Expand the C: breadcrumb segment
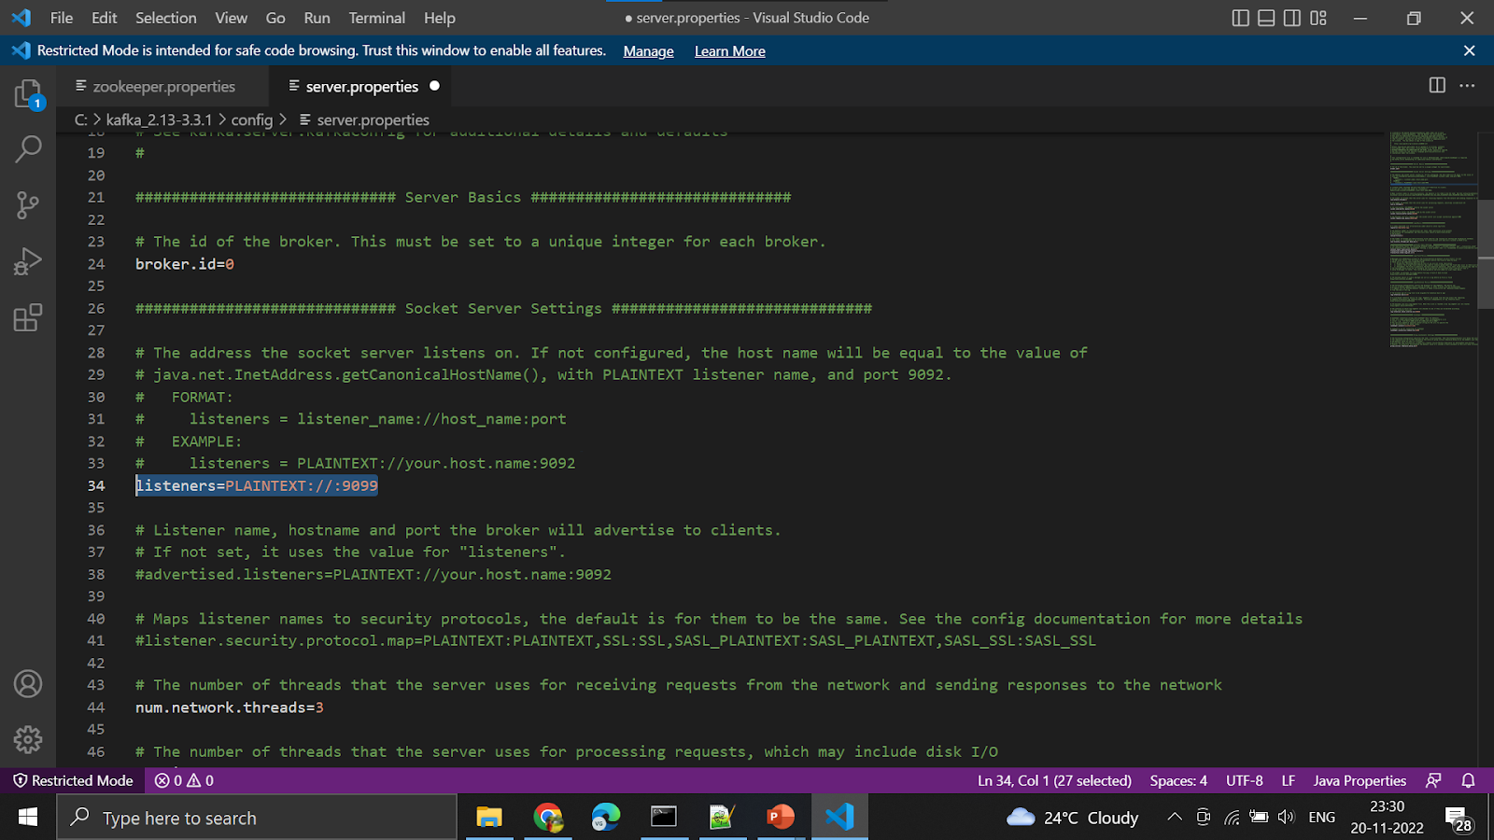This screenshot has width=1494, height=840. pyautogui.click(x=81, y=119)
